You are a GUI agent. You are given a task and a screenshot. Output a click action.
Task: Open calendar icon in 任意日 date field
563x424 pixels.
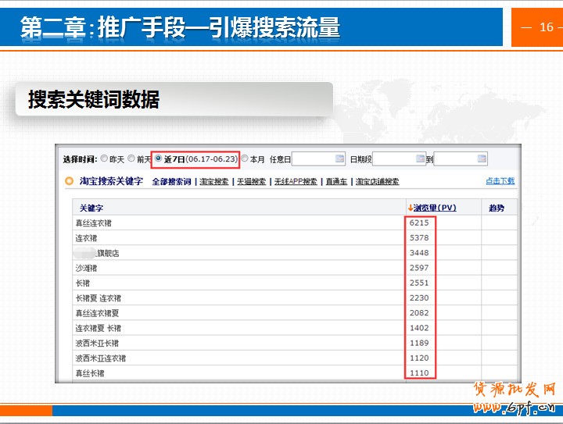pyautogui.click(x=339, y=159)
